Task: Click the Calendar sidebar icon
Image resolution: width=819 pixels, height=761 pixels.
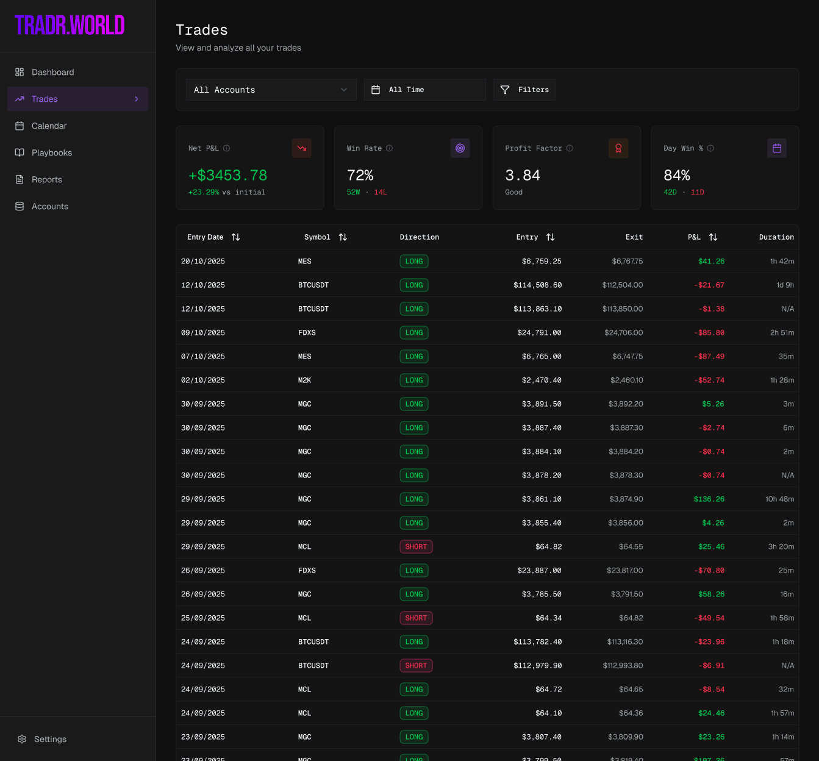Action: [20, 126]
